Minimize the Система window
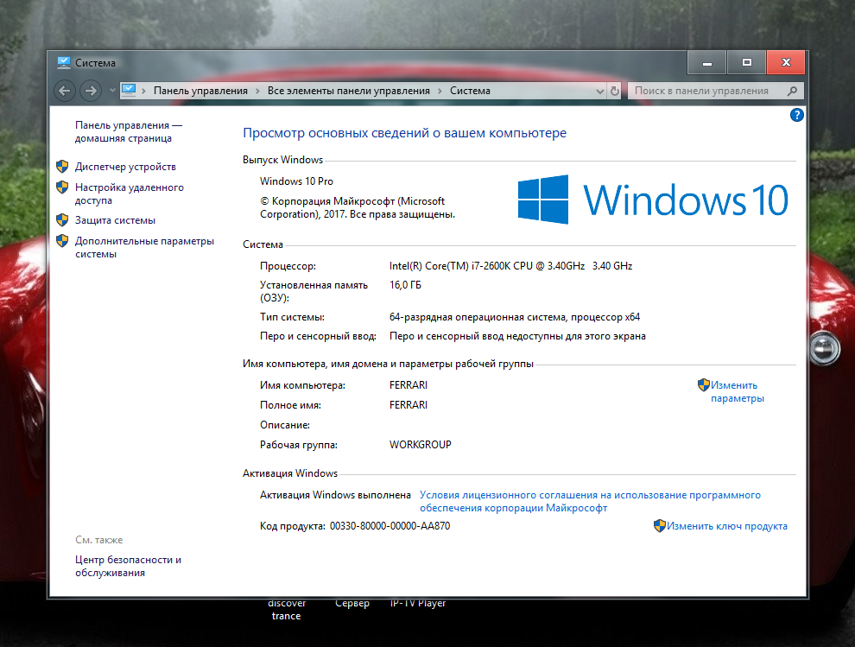The image size is (855, 647). pos(706,63)
